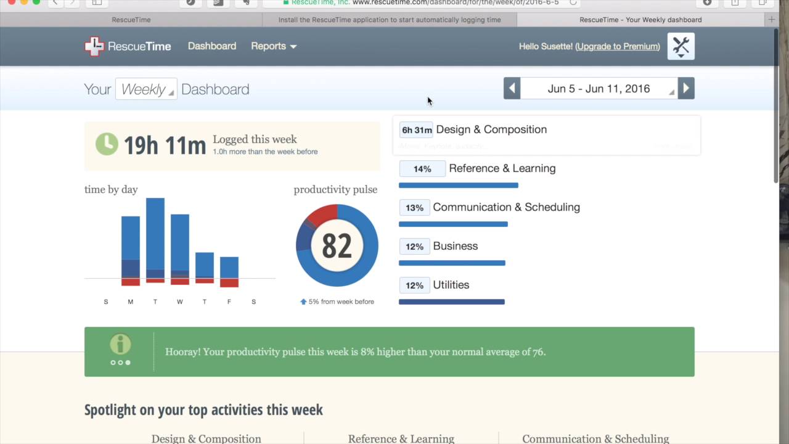Click the Utilities progress bar
This screenshot has width=789, height=444.
click(452, 302)
